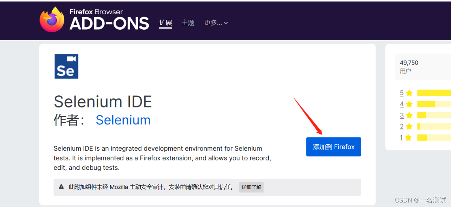Viewport: 452px width, 207px height.
Task: Click the star next to rating 4
Action: tap(409, 104)
